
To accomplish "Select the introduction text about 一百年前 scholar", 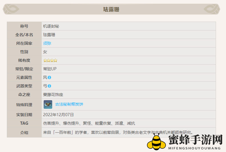I will pos(118,132).
